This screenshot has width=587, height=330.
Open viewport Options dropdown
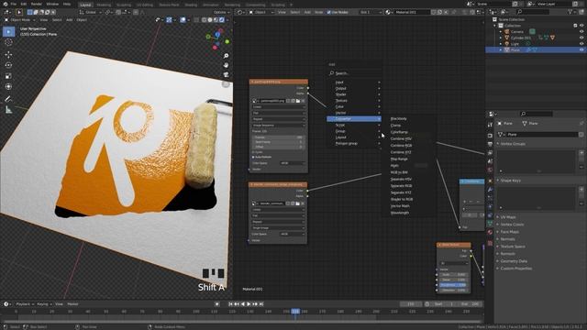pos(221,12)
